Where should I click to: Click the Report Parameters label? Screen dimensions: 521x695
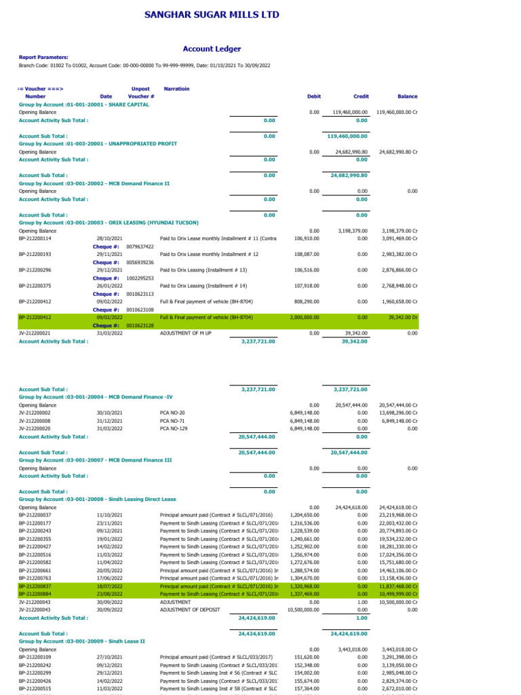point(43,57)
